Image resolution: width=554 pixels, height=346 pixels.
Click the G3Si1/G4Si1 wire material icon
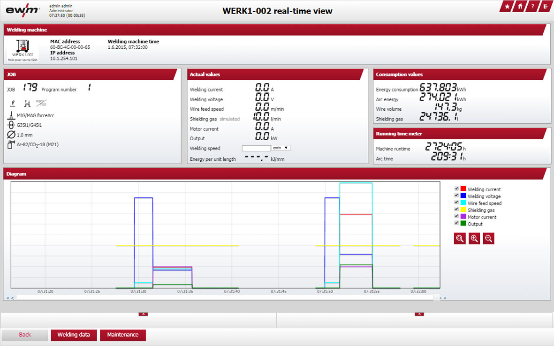point(11,125)
